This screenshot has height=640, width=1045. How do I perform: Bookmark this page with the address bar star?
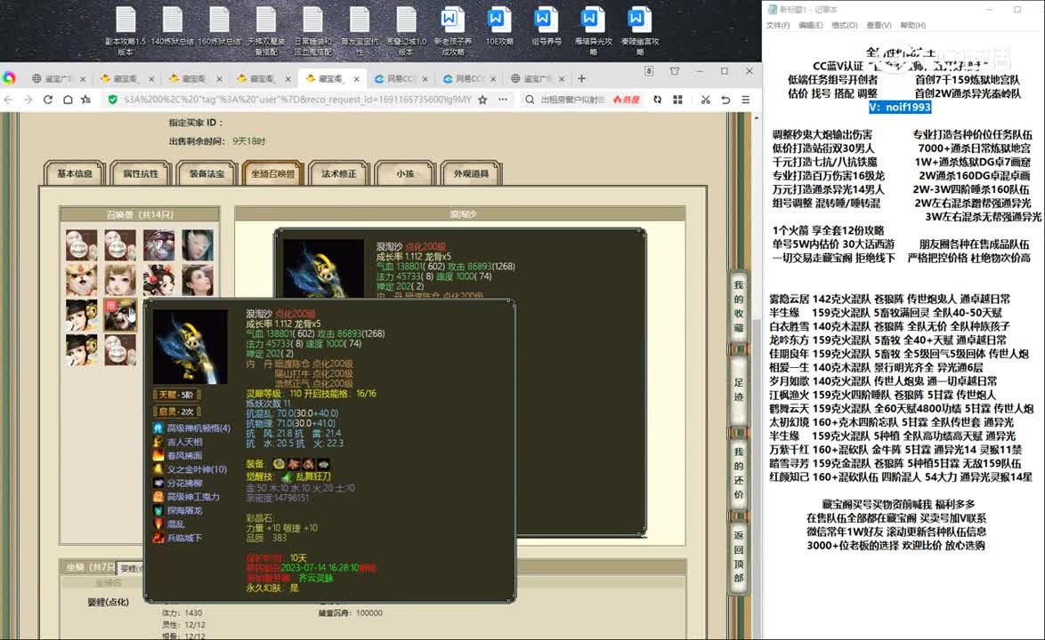(482, 100)
